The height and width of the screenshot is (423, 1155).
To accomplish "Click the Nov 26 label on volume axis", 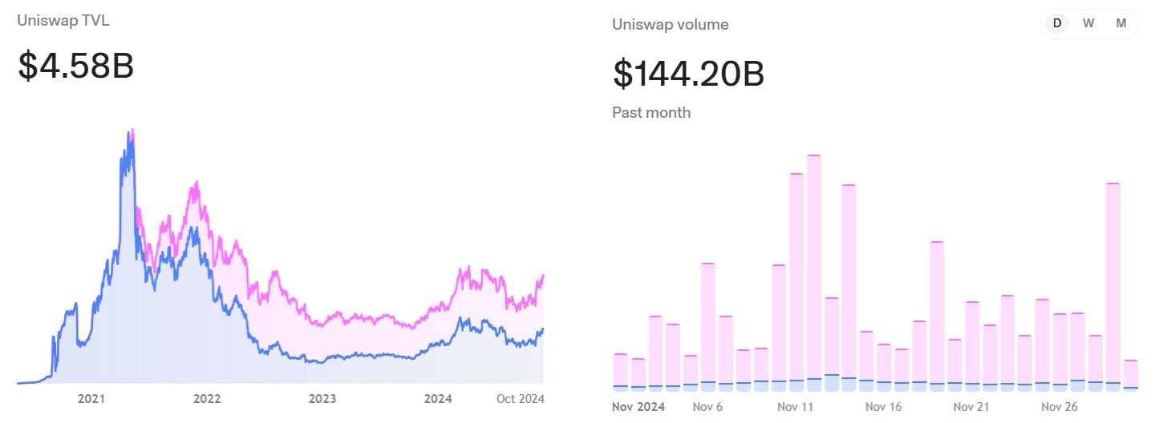I will [x=1060, y=407].
